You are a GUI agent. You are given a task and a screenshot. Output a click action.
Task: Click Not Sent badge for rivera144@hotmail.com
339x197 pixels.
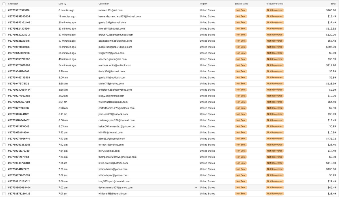pos(241,28)
